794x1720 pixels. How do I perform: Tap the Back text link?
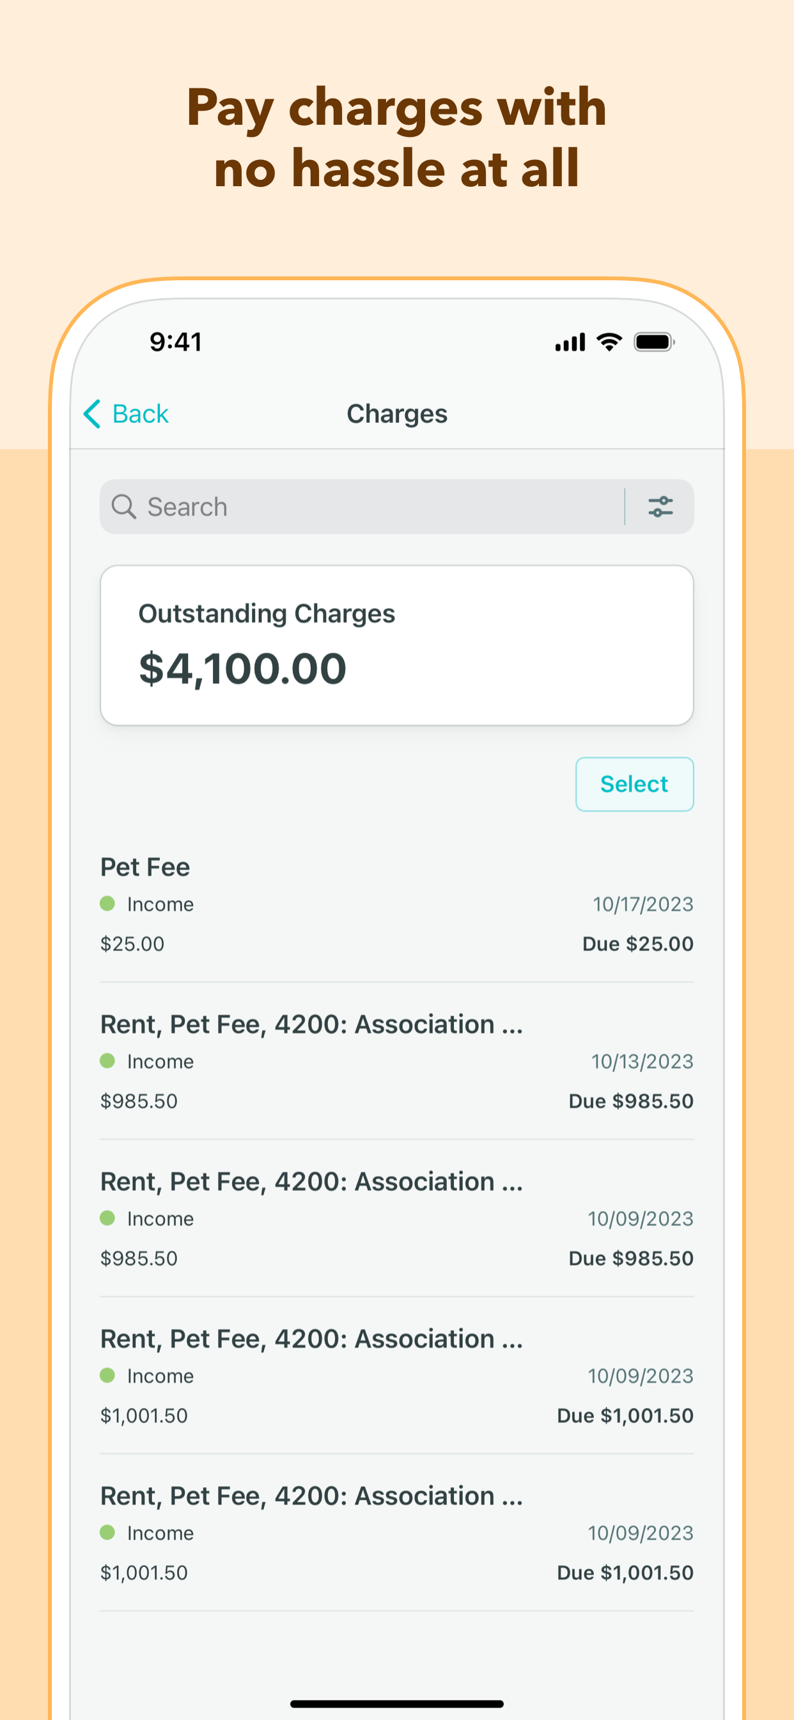[140, 414]
